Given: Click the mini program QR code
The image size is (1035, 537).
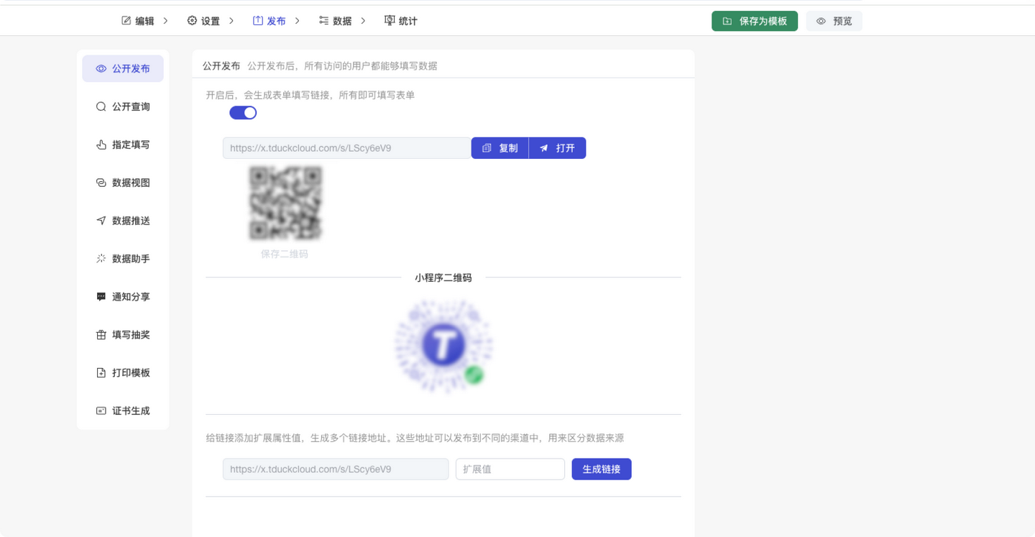Looking at the screenshot, I should (x=443, y=346).
